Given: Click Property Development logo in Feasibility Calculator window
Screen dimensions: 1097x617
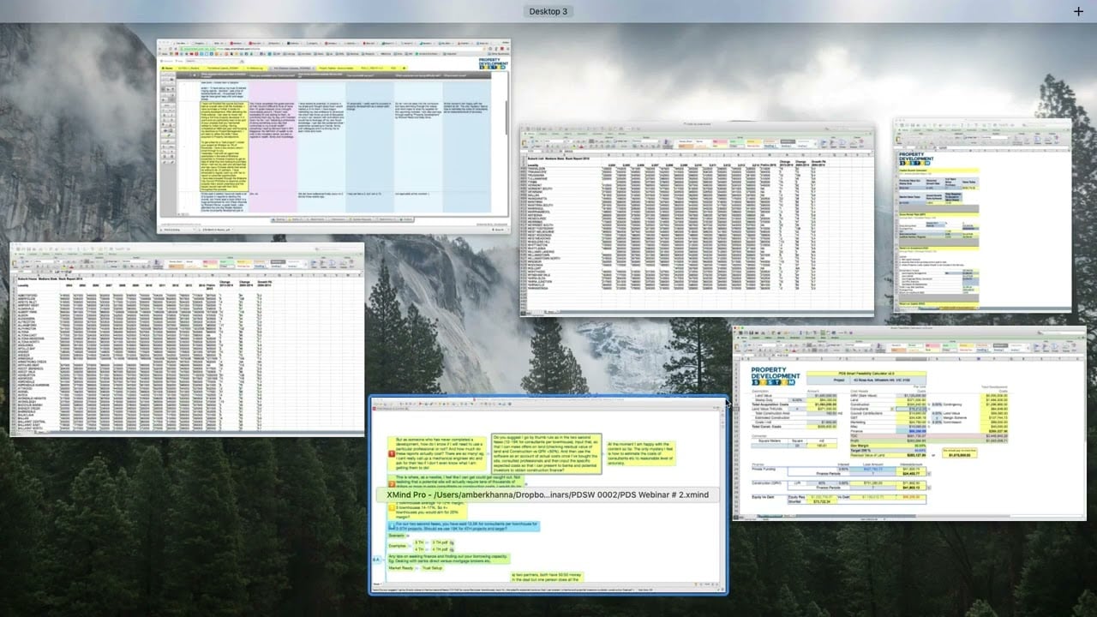Looking at the screenshot, I should pyautogui.click(x=775, y=376).
